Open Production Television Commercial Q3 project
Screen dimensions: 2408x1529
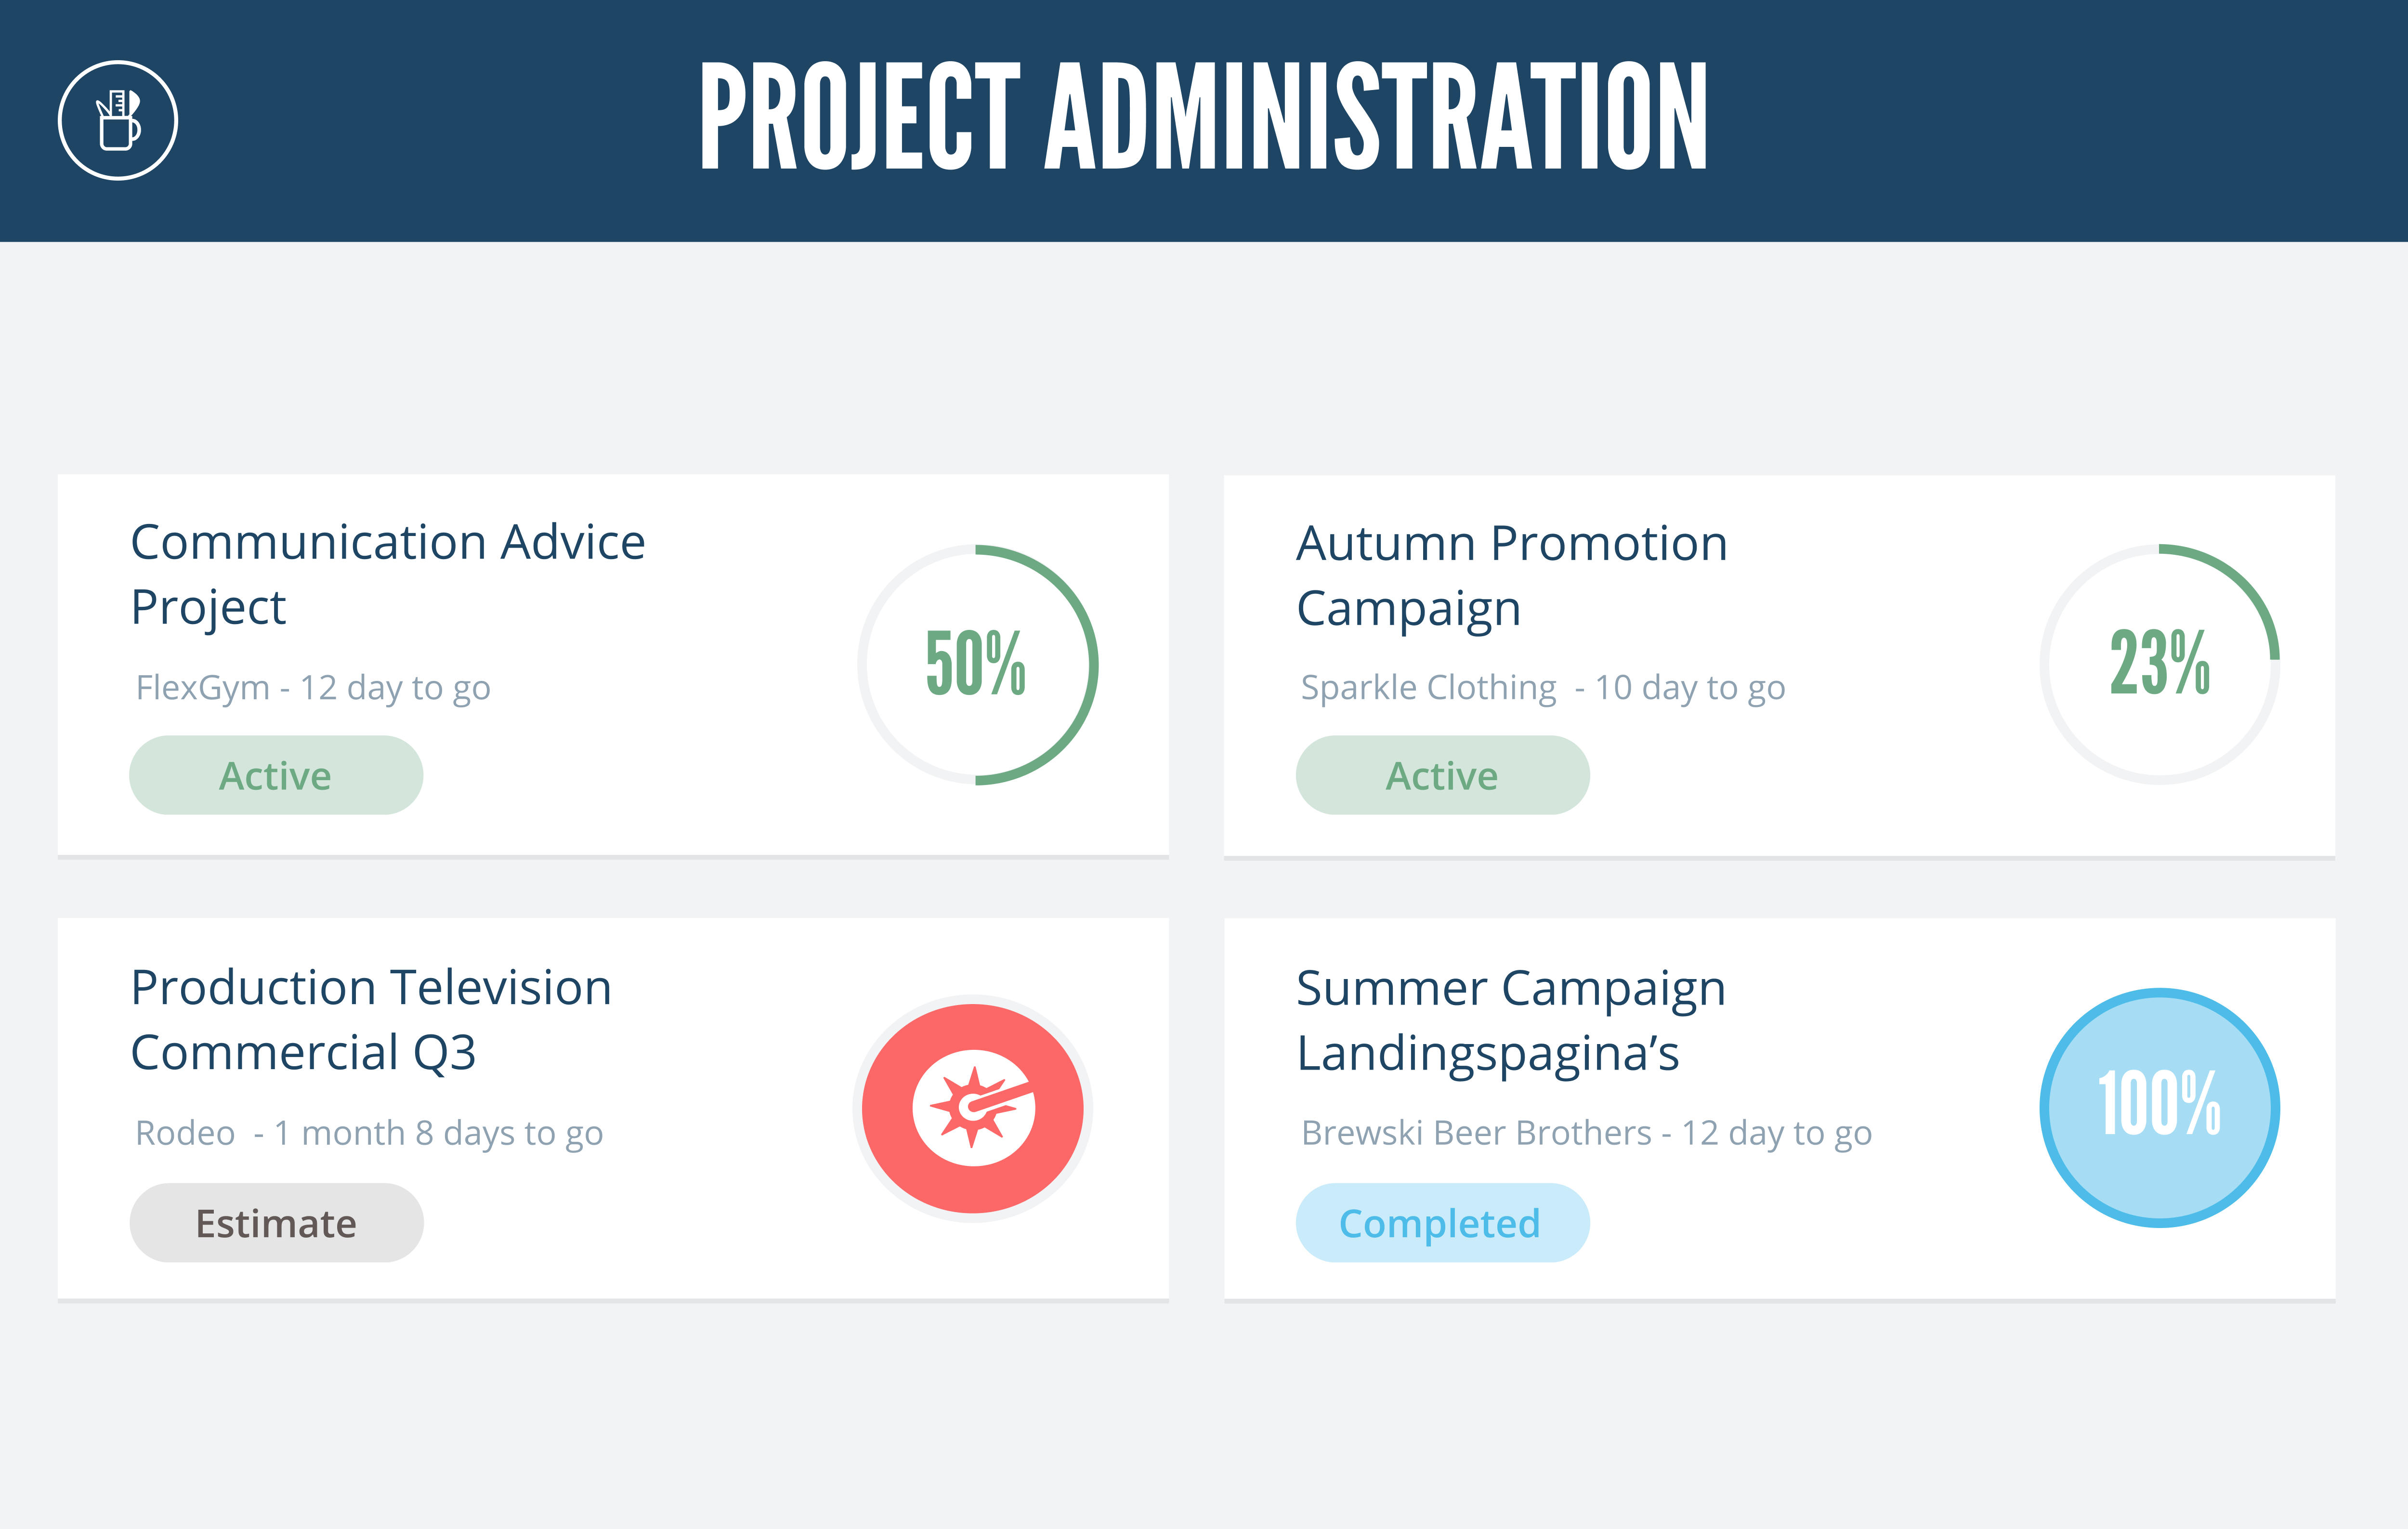click(371, 1019)
